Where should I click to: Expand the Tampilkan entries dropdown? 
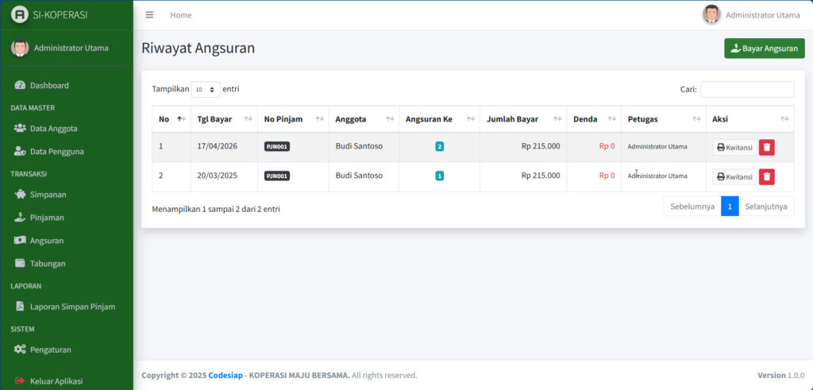[x=206, y=90]
